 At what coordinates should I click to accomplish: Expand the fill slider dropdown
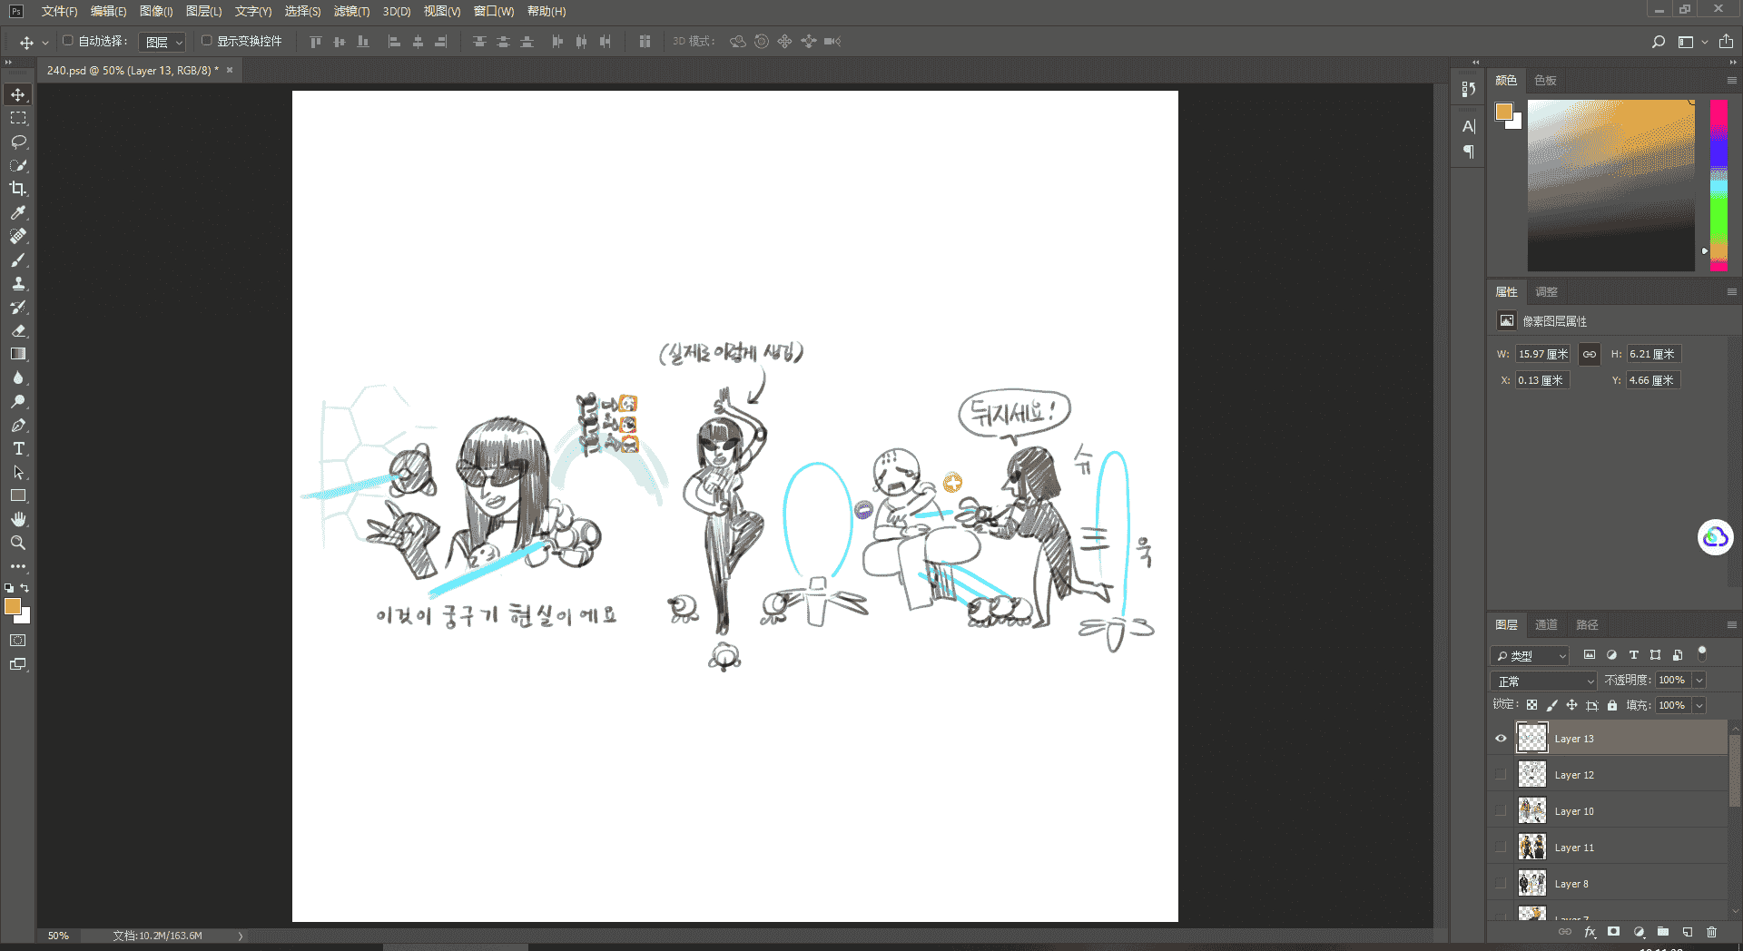[1699, 705]
